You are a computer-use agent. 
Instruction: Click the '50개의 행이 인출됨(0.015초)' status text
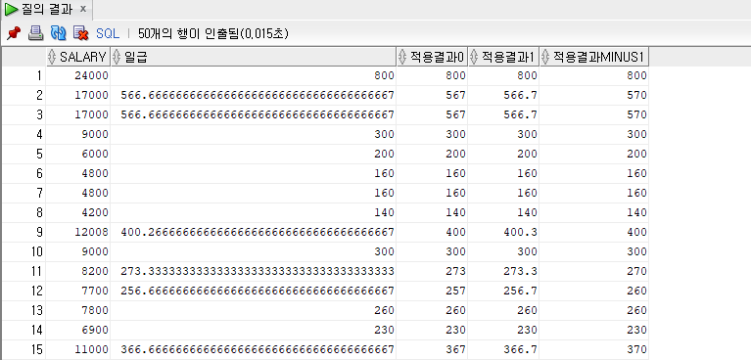point(213,33)
